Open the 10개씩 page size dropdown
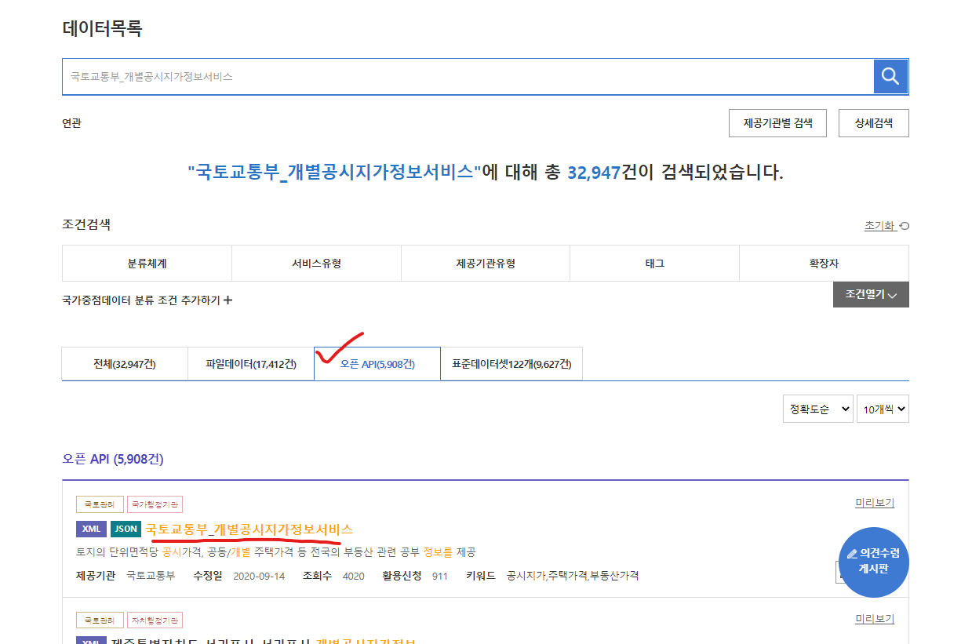 (883, 409)
